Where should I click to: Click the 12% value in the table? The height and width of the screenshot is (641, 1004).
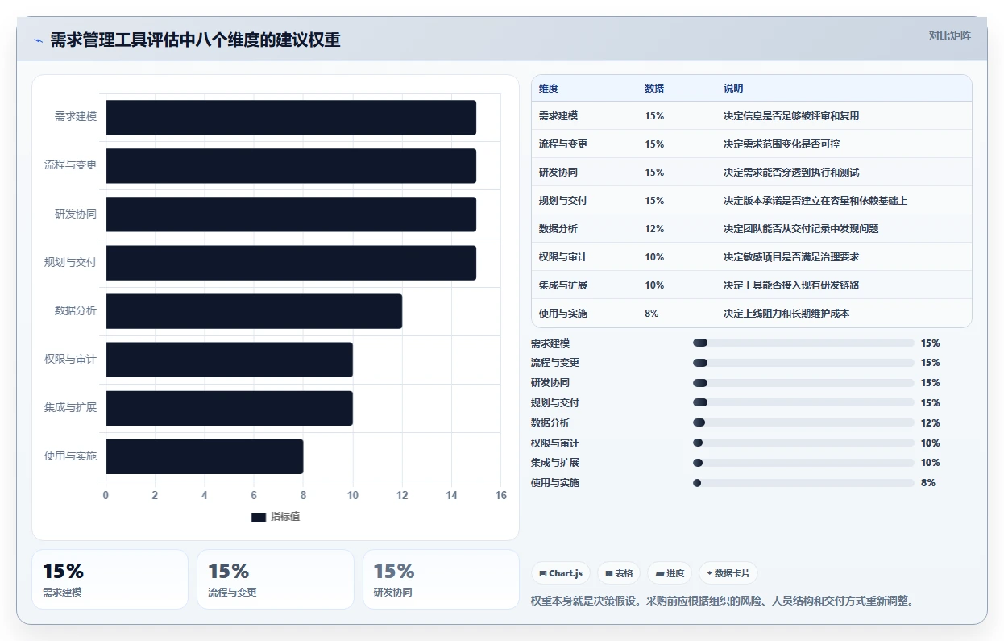click(654, 229)
